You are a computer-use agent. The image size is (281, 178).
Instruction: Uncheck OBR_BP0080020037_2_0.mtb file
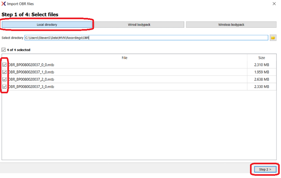coord(4,79)
